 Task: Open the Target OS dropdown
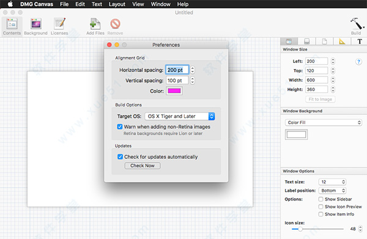pos(180,116)
